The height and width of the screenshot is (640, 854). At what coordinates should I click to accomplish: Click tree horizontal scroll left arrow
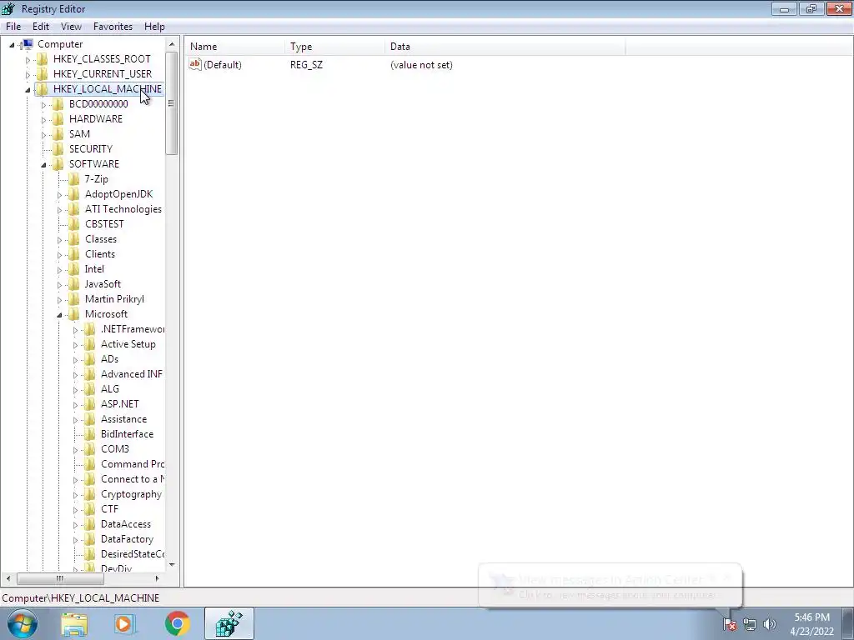8,578
